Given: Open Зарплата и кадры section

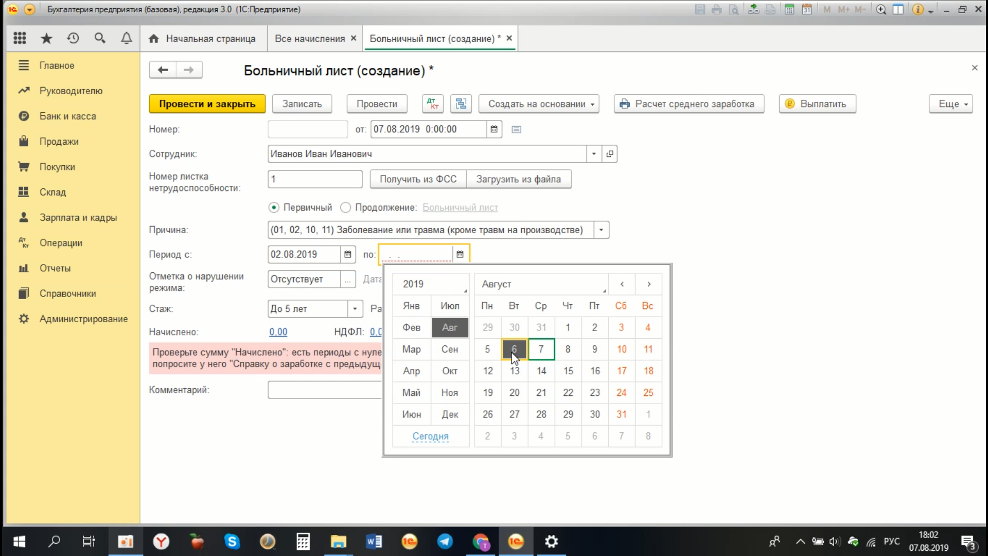Looking at the screenshot, I should point(78,217).
